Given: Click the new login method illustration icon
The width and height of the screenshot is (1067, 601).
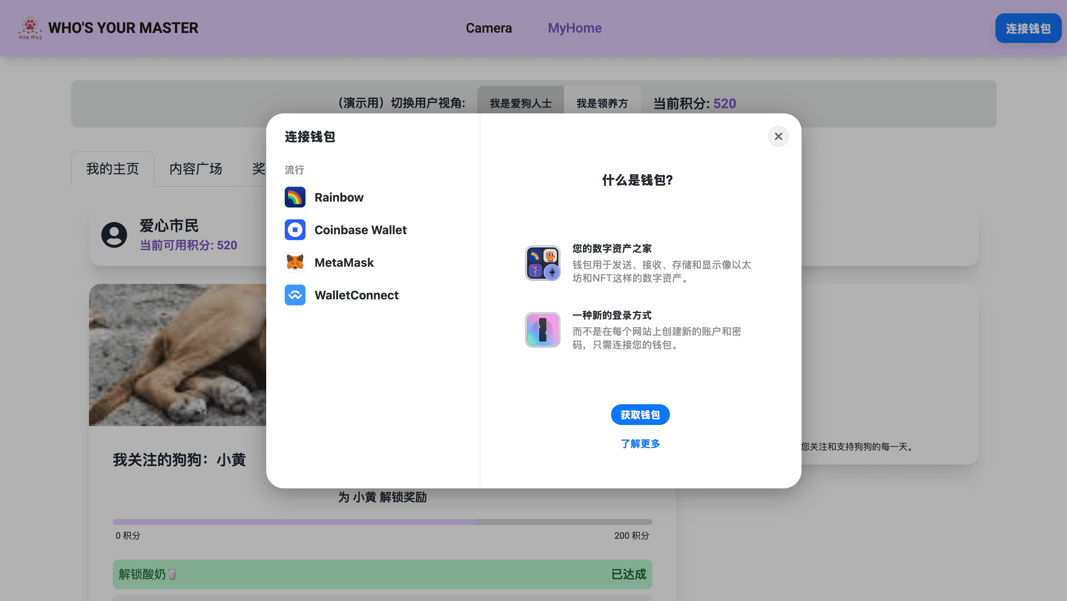Looking at the screenshot, I should [543, 330].
